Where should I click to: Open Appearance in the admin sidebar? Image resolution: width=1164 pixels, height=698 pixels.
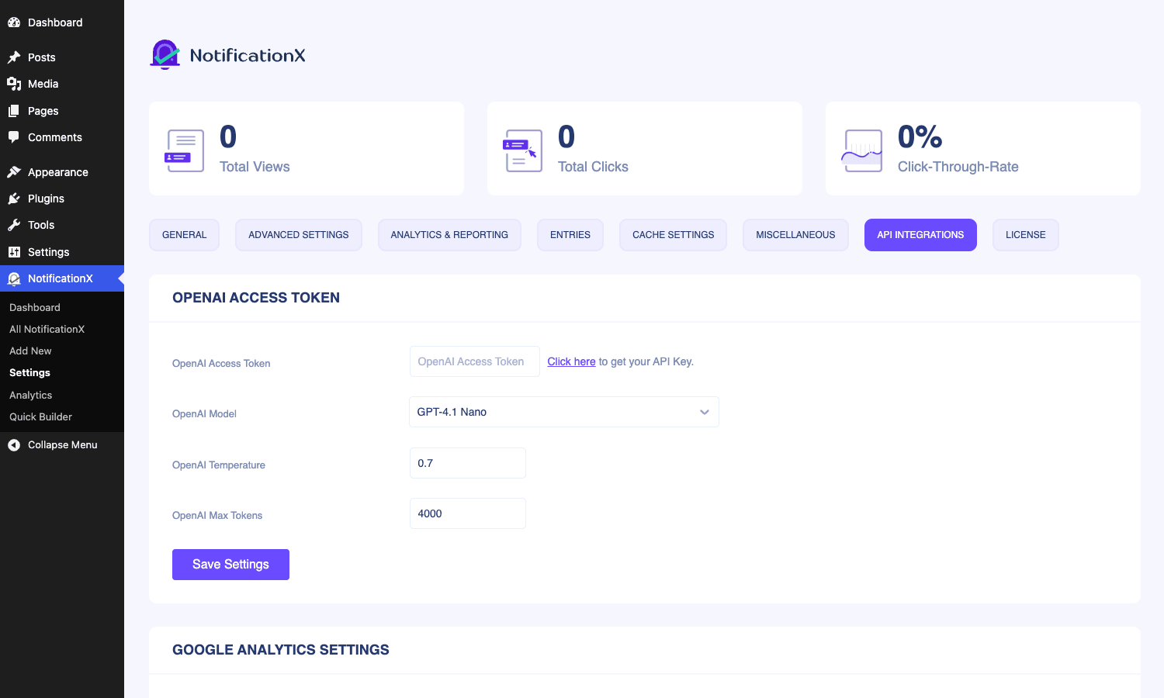pos(62,172)
